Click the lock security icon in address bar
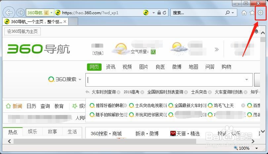The height and width of the screenshot is (154, 268). click(159, 13)
